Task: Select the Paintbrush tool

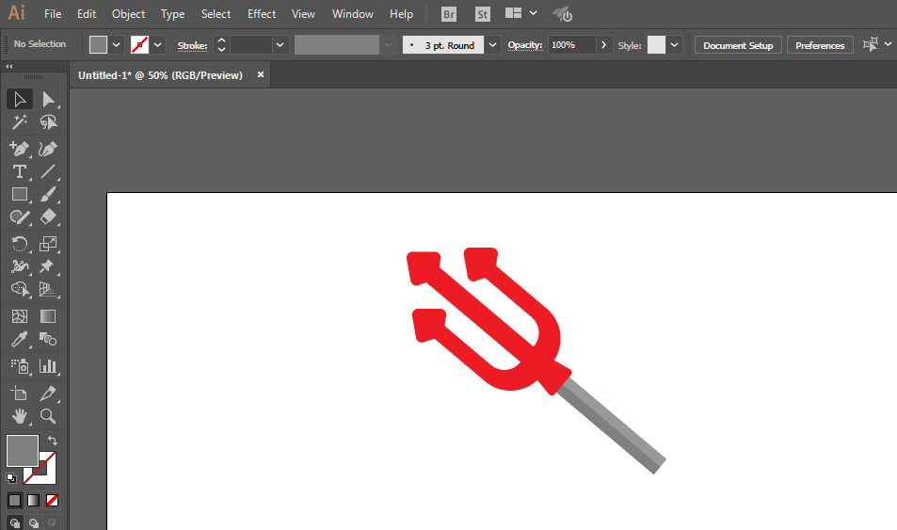Action: point(48,195)
